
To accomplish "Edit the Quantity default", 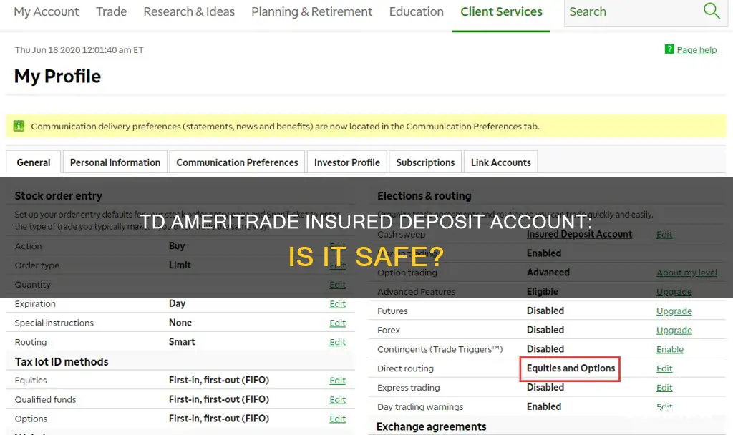I will (338, 285).
